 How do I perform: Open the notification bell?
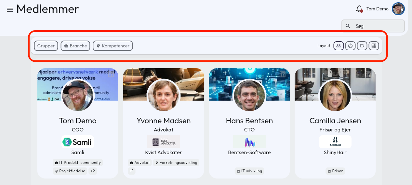359,9
